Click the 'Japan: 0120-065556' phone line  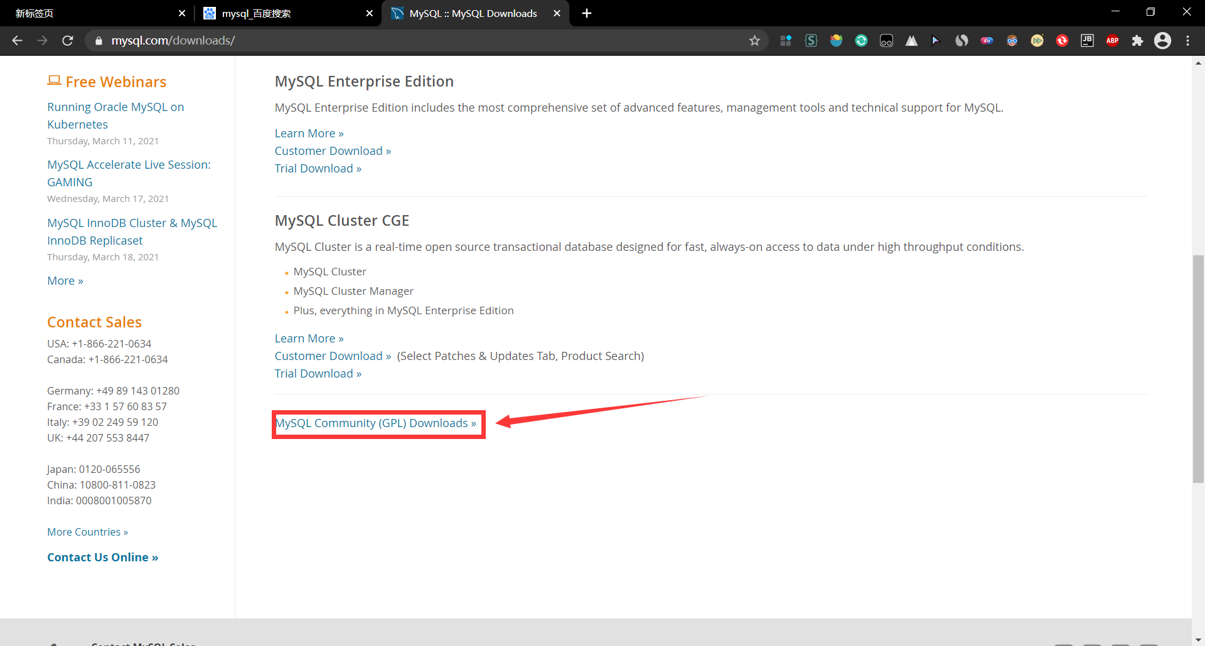click(94, 470)
